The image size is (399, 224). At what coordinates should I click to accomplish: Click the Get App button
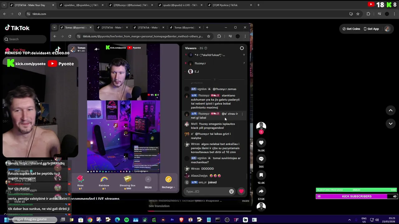click(371, 29)
